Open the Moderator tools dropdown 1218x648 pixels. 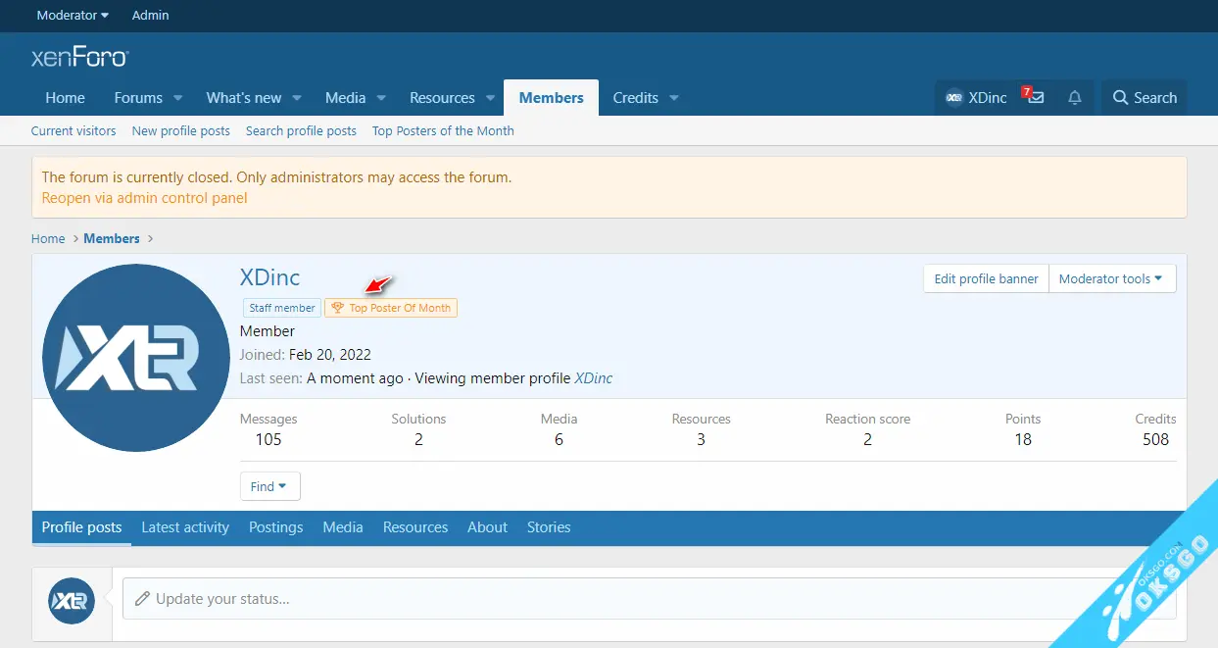1112,278
